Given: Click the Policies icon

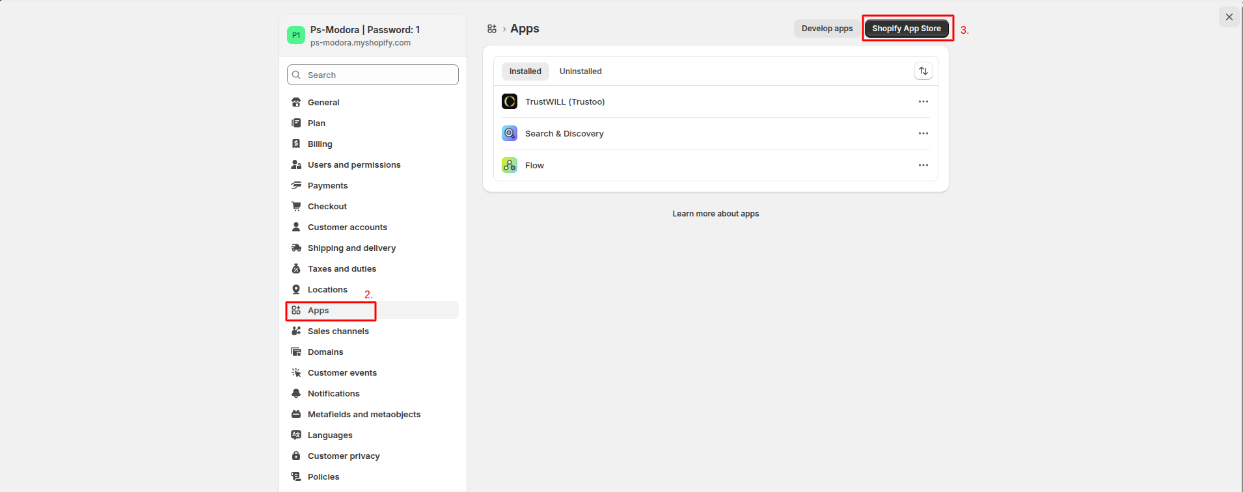Looking at the screenshot, I should (296, 476).
